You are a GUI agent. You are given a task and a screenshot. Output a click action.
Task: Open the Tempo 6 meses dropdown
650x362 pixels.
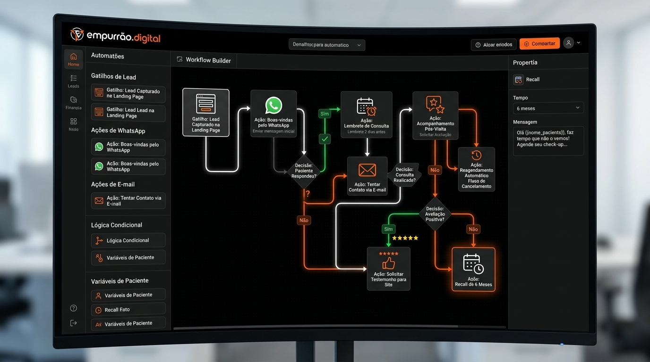548,108
